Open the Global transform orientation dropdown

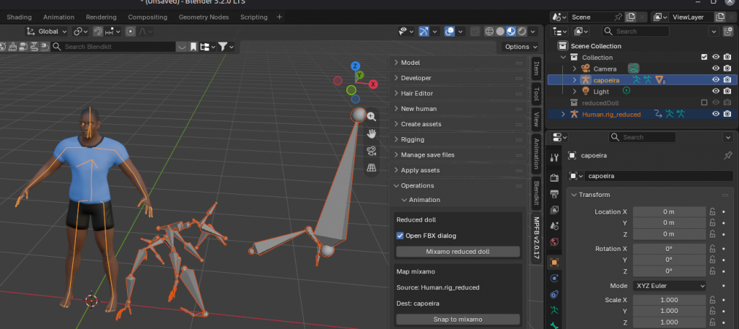coord(48,32)
